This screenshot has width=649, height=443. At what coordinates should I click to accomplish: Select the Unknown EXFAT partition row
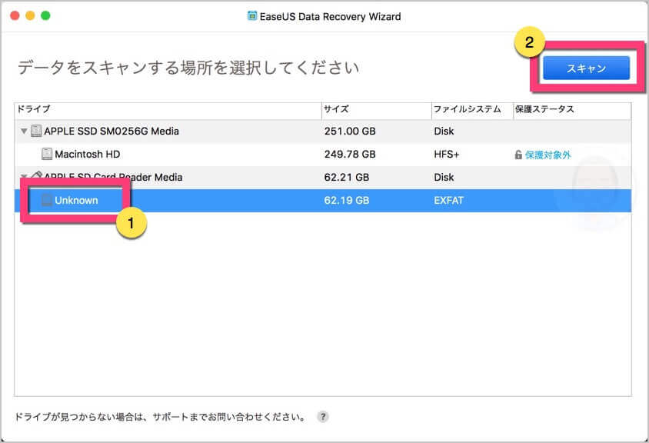click(323, 201)
